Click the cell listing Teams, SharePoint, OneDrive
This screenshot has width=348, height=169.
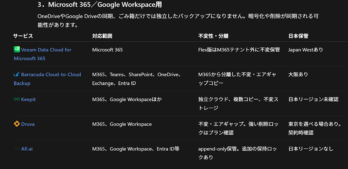coord(137,79)
